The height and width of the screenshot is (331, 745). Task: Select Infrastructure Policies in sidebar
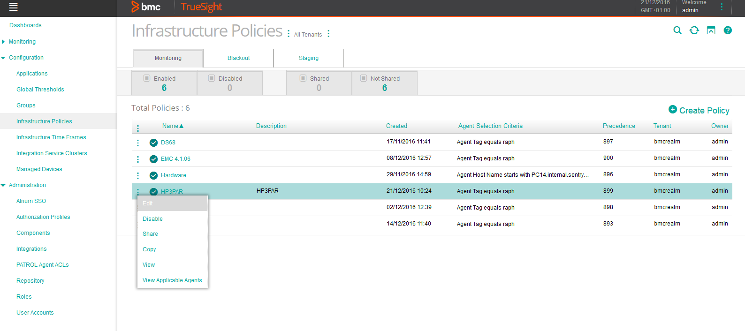tap(44, 121)
